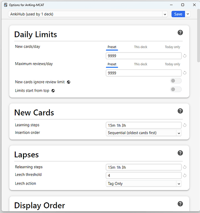Click the Learning steps input field
This screenshot has width=200, height=213.
pos(144,125)
